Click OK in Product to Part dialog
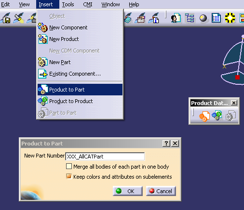 tap(128, 191)
